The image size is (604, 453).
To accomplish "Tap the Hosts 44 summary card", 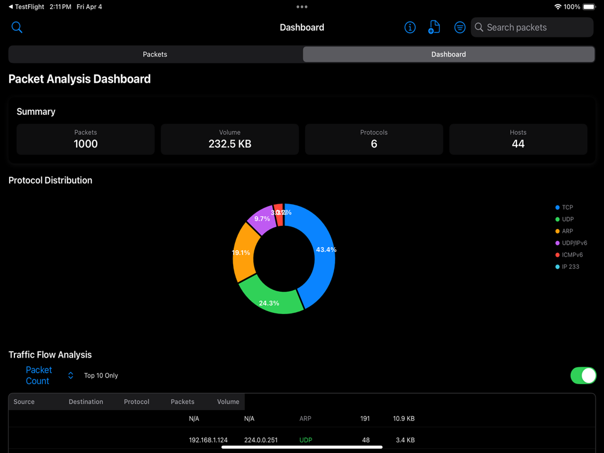I will pos(518,139).
